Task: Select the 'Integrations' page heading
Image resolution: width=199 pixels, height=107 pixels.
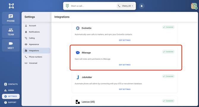Action: pos(62,17)
